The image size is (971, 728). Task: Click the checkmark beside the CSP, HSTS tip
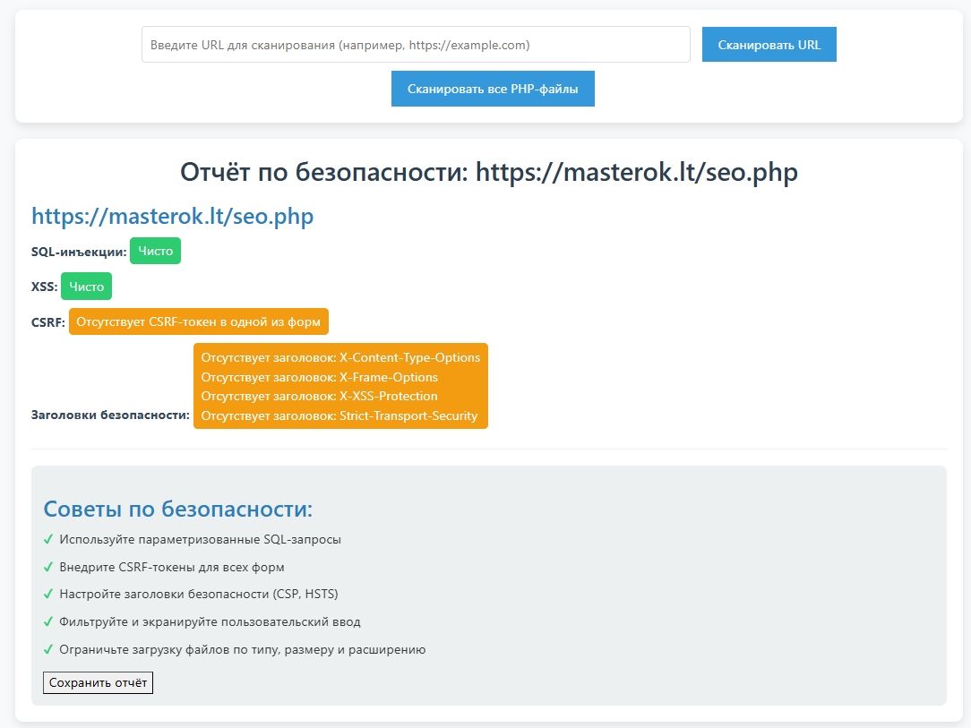(x=48, y=595)
